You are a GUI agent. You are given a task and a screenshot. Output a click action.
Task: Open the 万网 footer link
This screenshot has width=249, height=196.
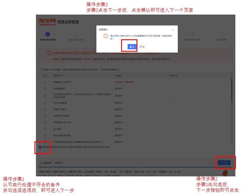tap(154, 172)
